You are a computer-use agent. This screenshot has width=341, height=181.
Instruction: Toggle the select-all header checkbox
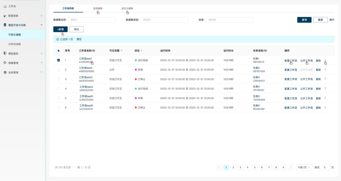[x=58, y=51]
